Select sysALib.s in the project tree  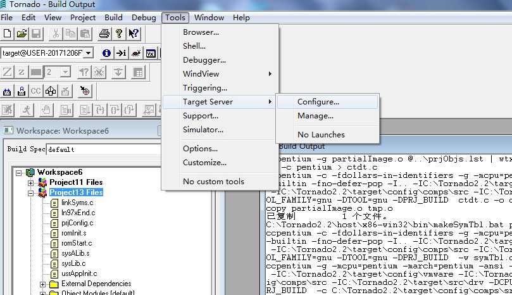click(75, 253)
